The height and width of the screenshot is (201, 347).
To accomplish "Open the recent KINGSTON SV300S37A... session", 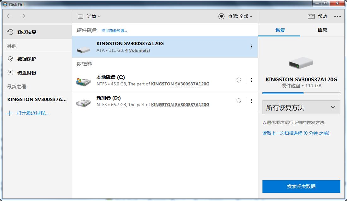I will tap(37, 99).
